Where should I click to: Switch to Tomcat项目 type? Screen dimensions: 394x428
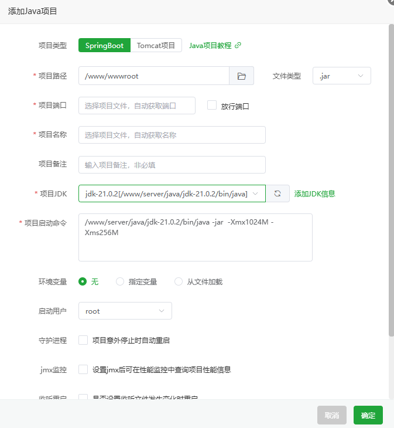coord(156,46)
